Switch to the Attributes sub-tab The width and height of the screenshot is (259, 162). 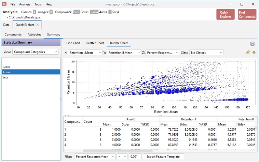pyautogui.click(x=35, y=34)
